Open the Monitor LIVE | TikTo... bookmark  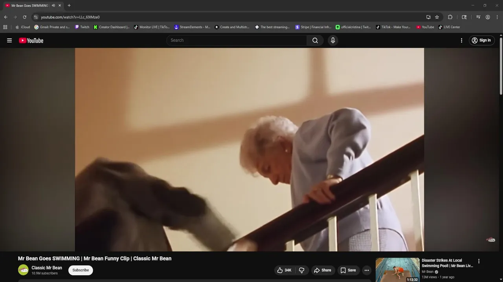[x=152, y=27]
